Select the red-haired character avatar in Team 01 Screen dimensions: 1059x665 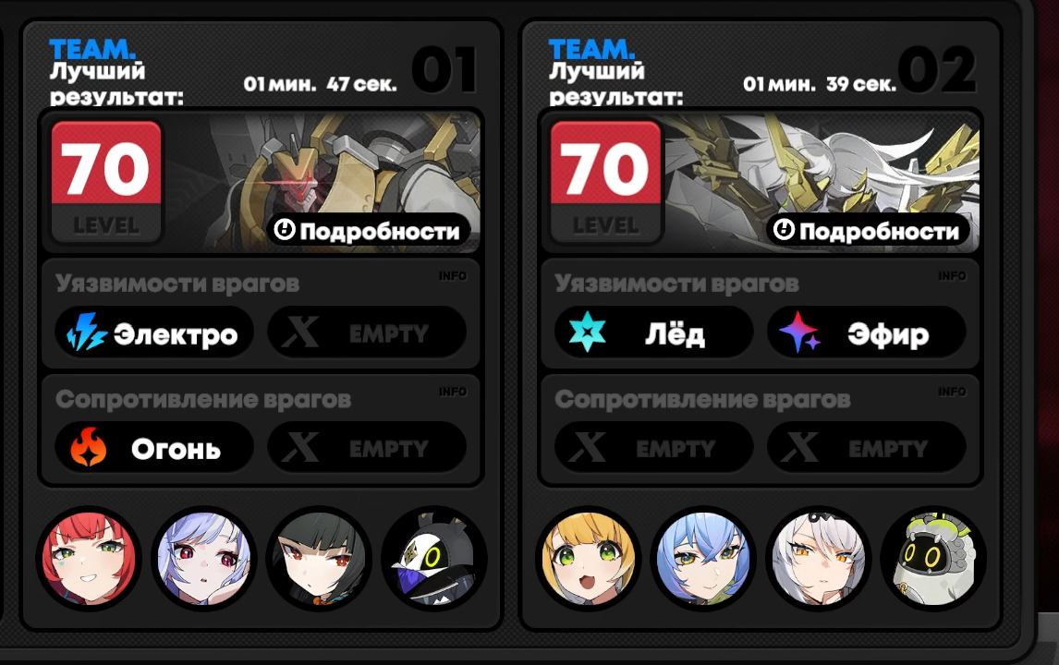coord(89,559)
